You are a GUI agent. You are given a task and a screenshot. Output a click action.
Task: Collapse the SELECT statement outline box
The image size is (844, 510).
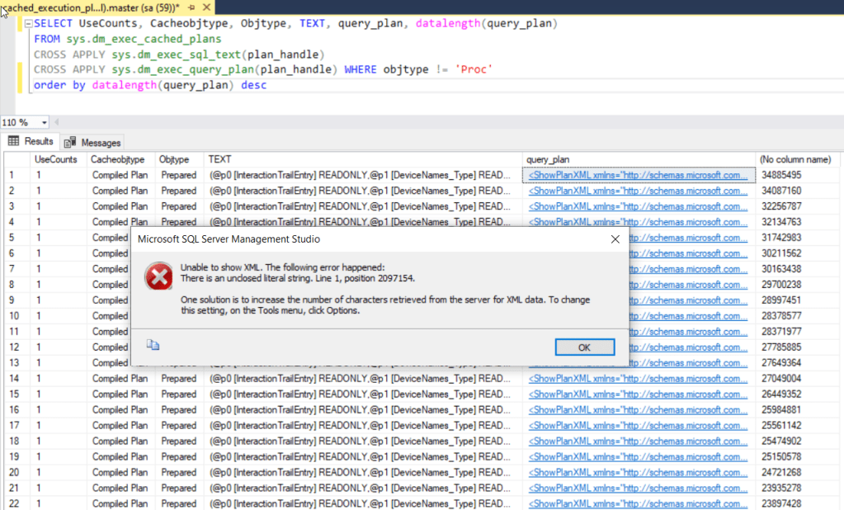[27, 24]
